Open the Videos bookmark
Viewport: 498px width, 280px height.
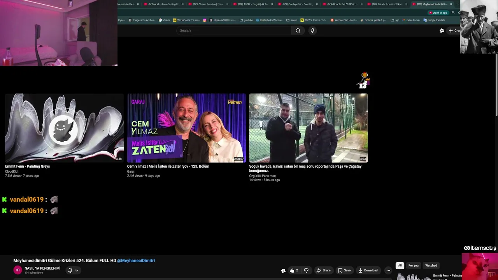pos(165,20)
